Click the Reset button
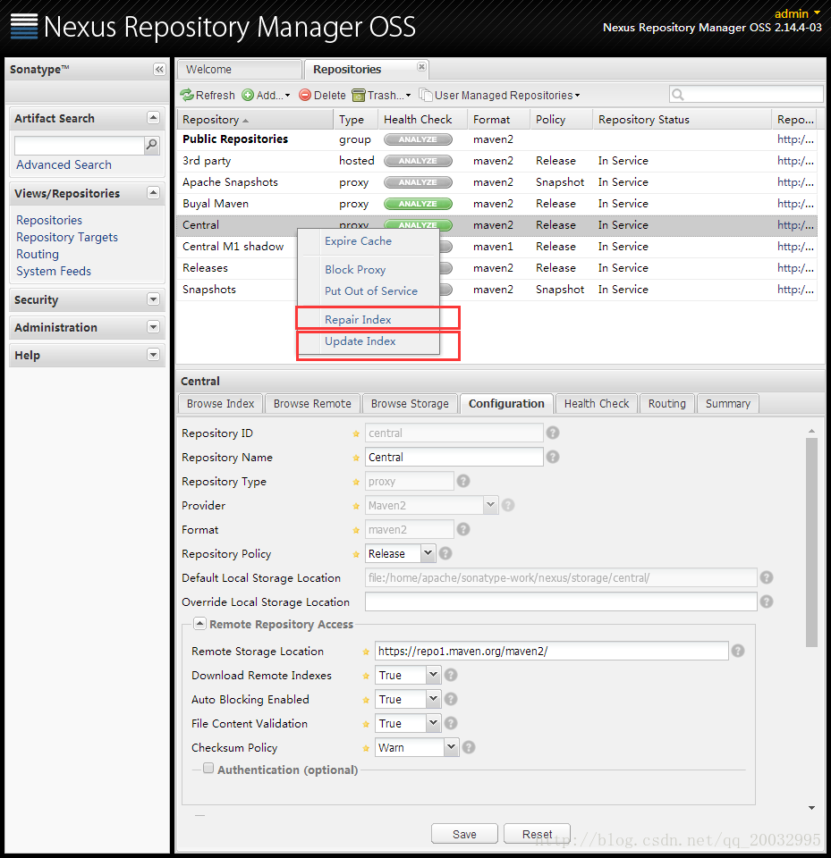Image resolution: width=831 pixels, height=858 pixels. (x=537, y=834)
